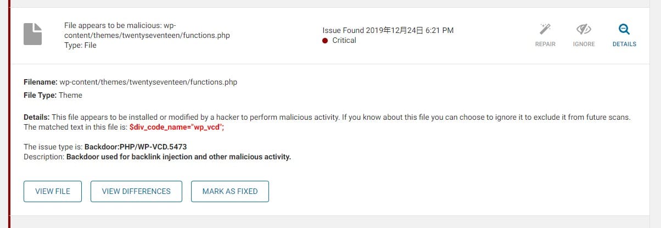The image size is (661, 228).
Task: Click the Ignore crossed-eye icon
Action: click(x=584, y=29)
